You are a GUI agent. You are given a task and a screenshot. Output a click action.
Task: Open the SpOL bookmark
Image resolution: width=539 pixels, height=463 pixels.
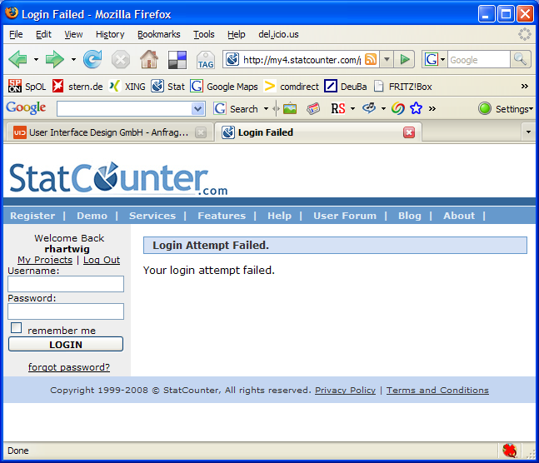(27, 87)
